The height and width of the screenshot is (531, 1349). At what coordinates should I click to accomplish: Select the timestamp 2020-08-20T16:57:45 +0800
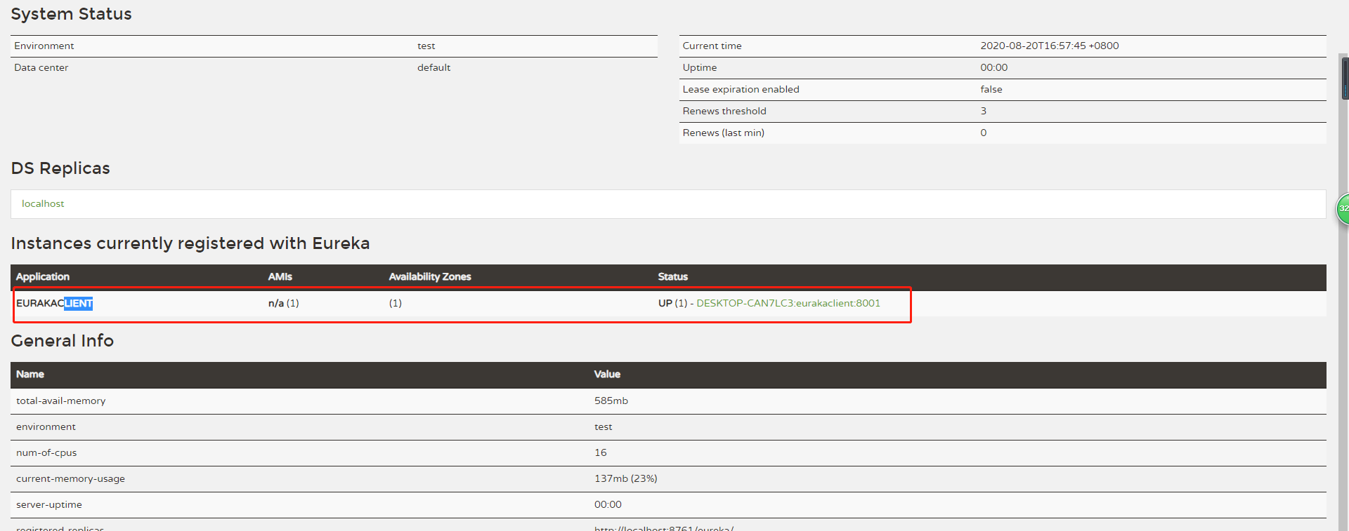click(1050, 46)
